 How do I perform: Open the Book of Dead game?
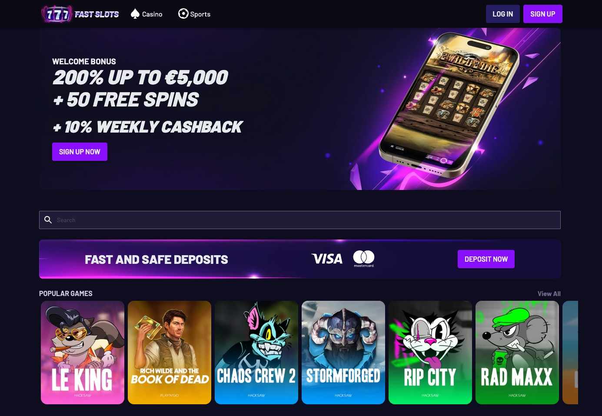pyautogui.click(x=170, y=353)
